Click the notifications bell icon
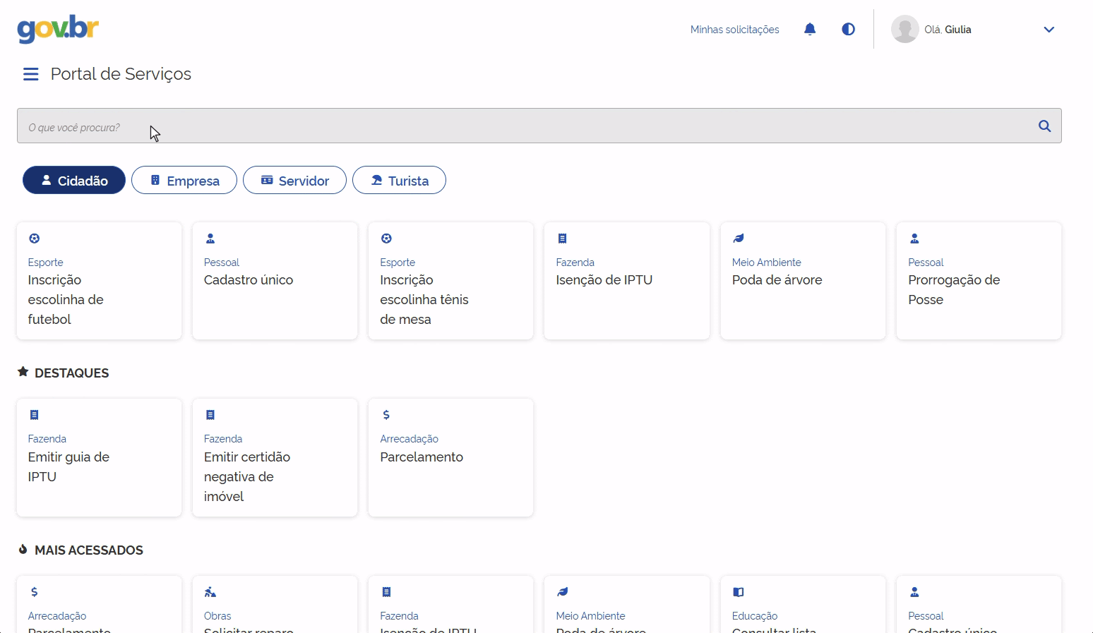1093x633 pixels. pyautogui.click(x=810, y=29)
